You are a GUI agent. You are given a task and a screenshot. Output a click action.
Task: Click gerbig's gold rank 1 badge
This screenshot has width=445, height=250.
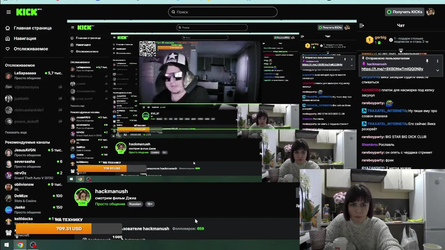click(x=370, y=40)
